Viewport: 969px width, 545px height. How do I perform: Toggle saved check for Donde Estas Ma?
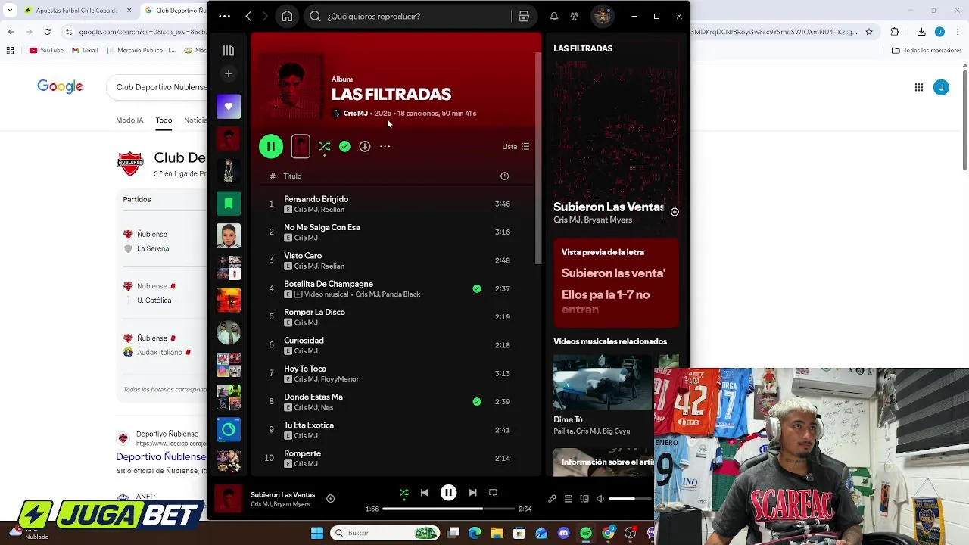(x=476, y=402)
